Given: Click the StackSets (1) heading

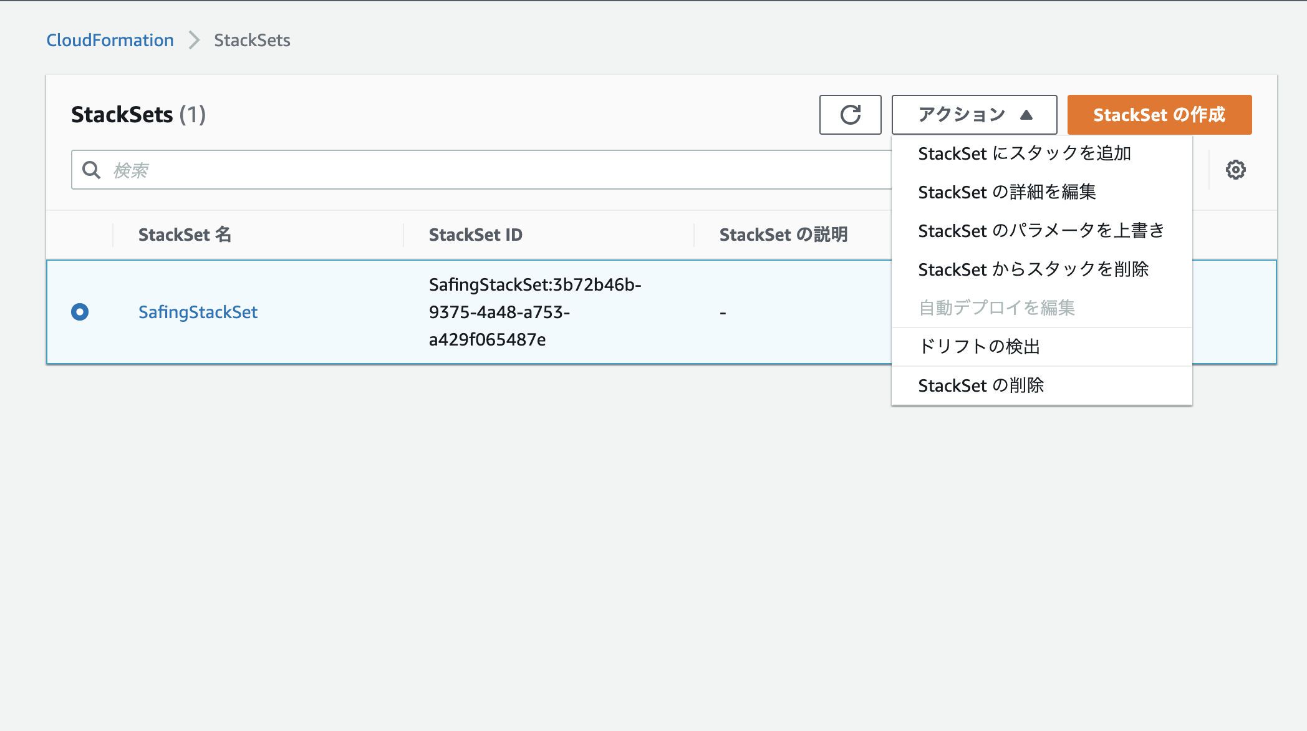Looking at the screenshot, I should pos(138,115).
